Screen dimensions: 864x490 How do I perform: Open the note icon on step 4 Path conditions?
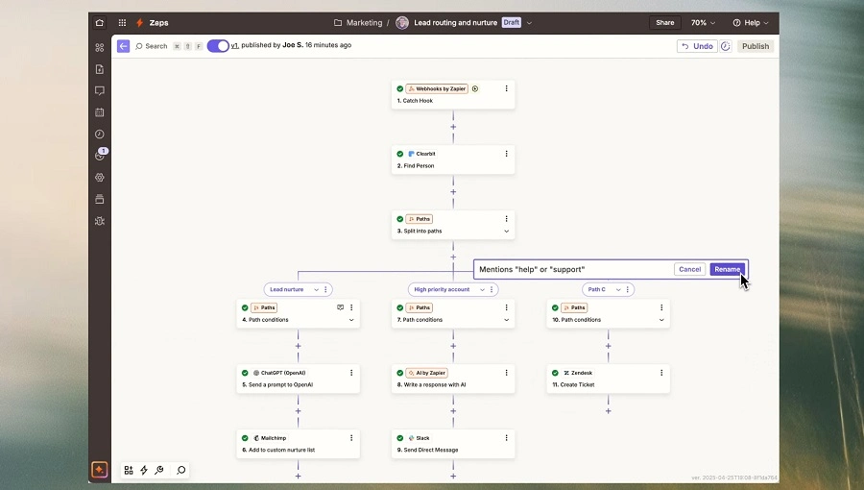[340, 307]
